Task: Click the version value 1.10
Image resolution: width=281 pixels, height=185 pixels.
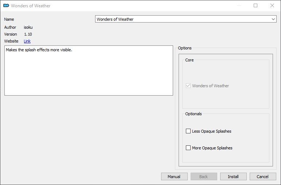Action: (28, 34)
